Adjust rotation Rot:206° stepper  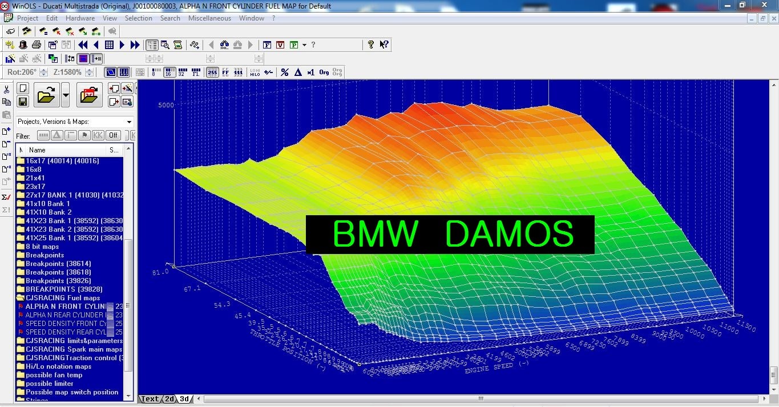[43, 72]
